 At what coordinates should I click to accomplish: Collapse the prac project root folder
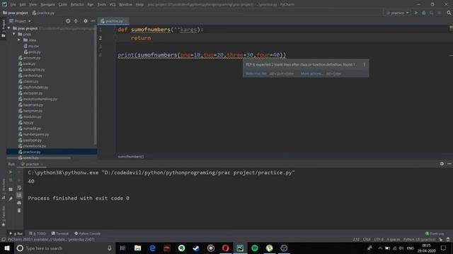point(8,28)
